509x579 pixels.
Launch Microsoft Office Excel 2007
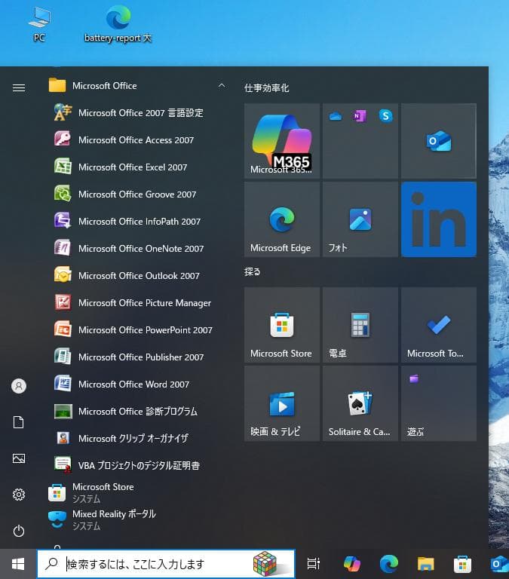[x=136, y=167]
